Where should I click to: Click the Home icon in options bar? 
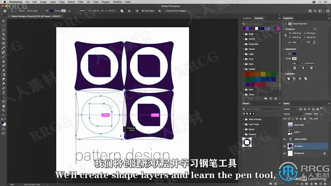tap(5, 11)
